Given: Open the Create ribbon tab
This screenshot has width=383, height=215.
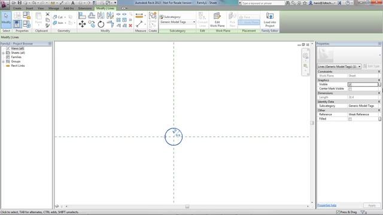Looking at the screenshot, I should (17, 8).
